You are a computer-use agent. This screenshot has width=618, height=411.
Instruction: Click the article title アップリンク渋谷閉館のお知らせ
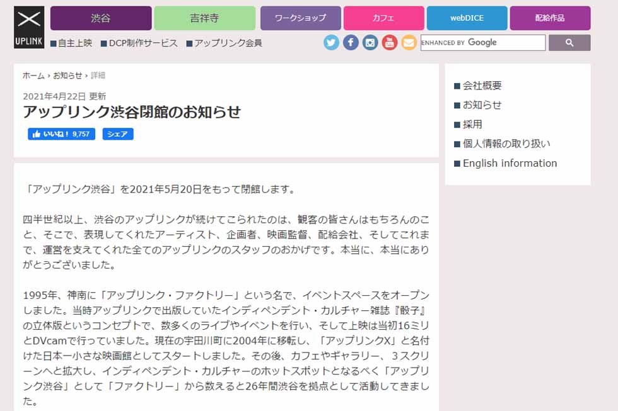[132, 112]
